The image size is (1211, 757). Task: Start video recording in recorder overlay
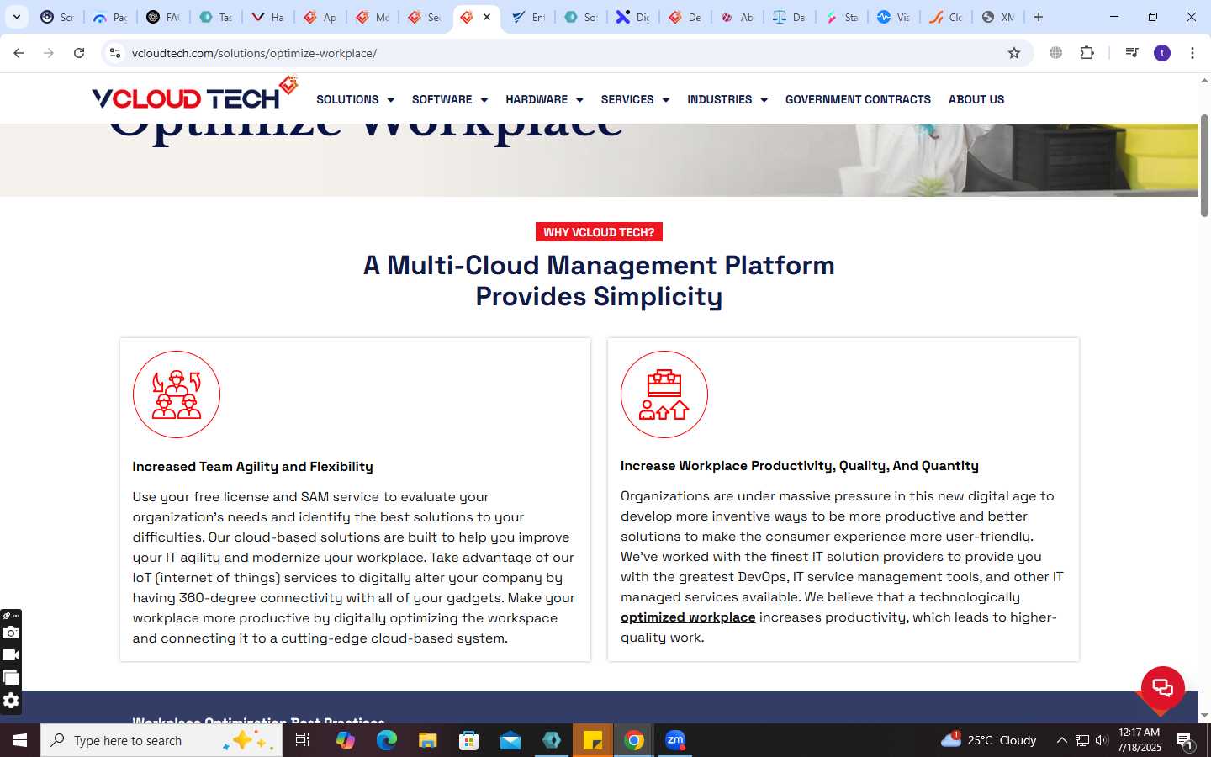[10, 655]
